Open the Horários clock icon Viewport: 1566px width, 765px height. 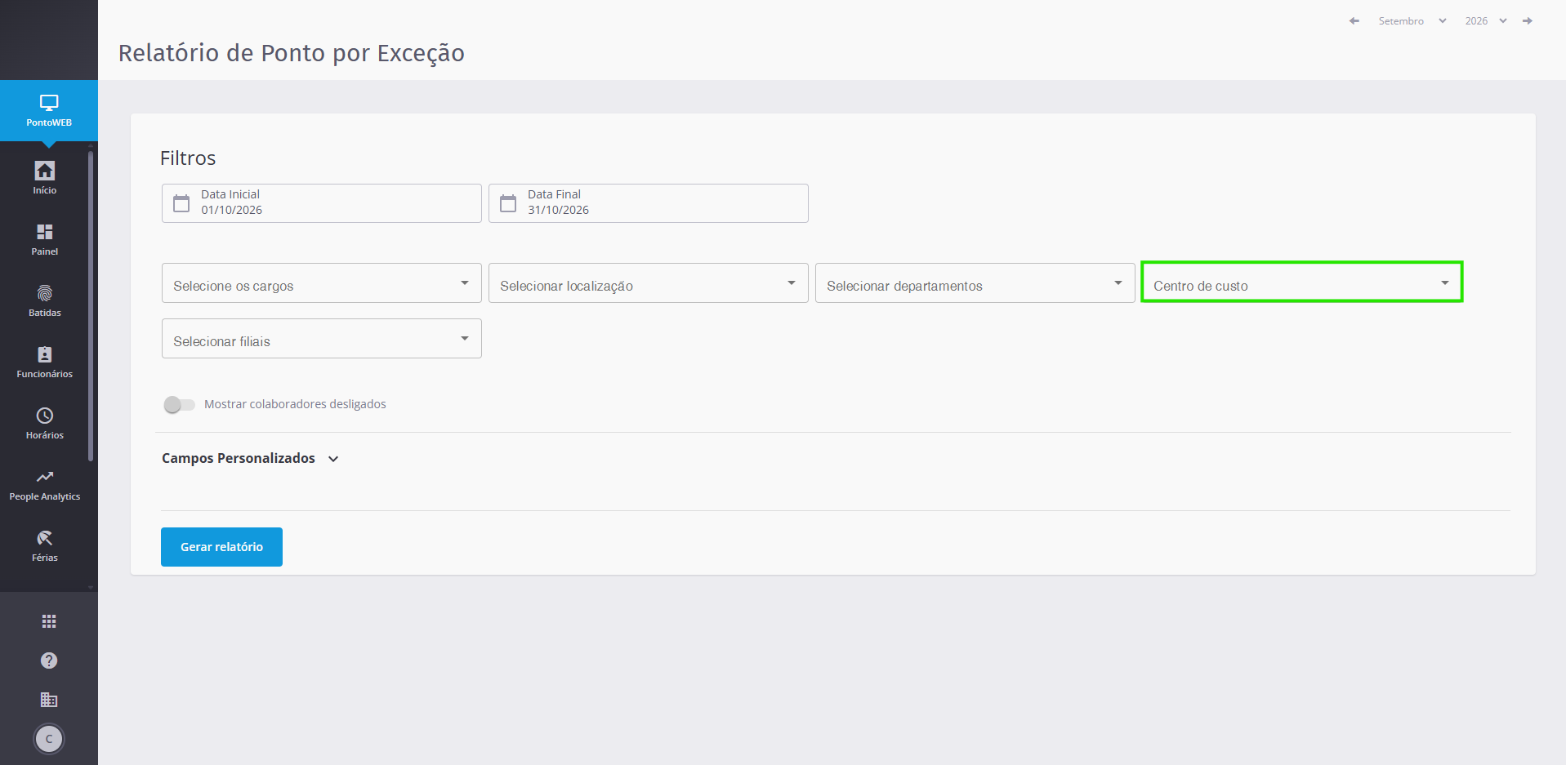click(x=44, y=416)
